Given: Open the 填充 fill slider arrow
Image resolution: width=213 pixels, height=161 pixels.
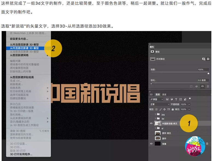Looking at the screenshot, I should [189, 109].
